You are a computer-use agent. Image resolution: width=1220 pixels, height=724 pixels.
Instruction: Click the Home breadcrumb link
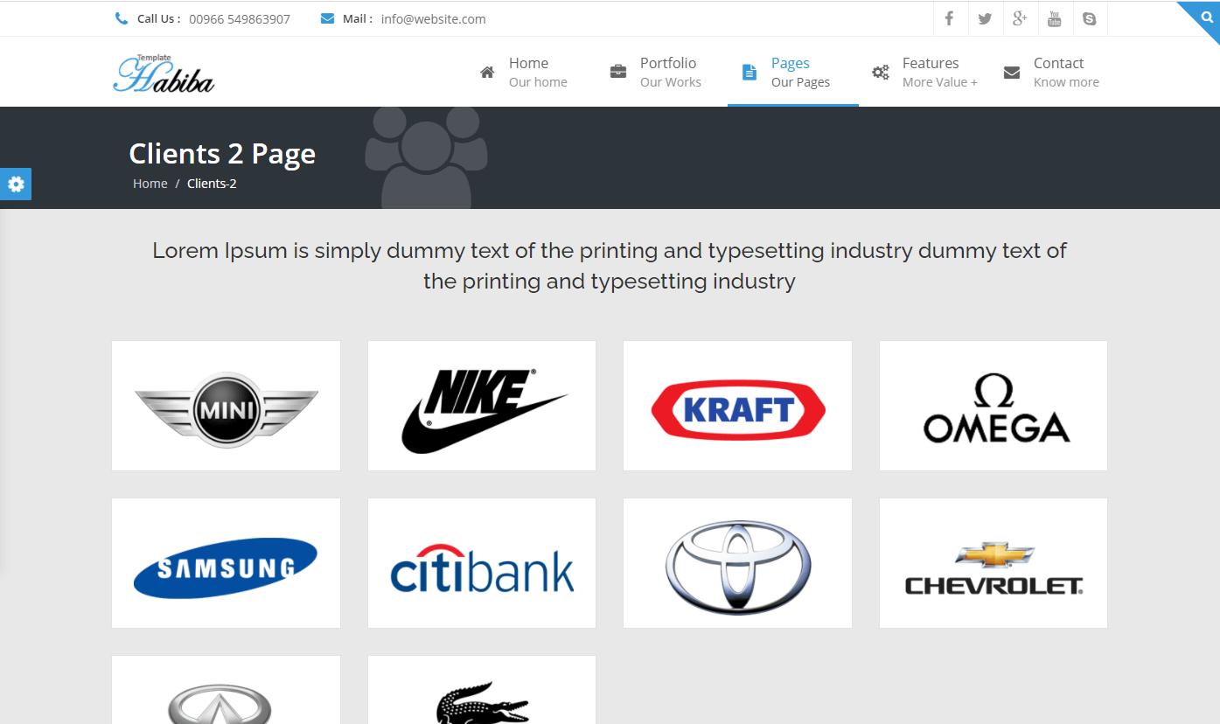pos(150,184)
